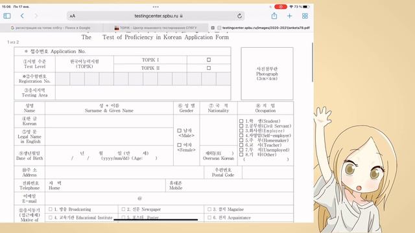Click the "Date of Birth" label
415x233 pixels.
click(29, 158)
